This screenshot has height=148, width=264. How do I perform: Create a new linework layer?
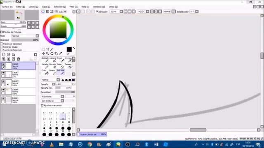click(x=9, y=55)
